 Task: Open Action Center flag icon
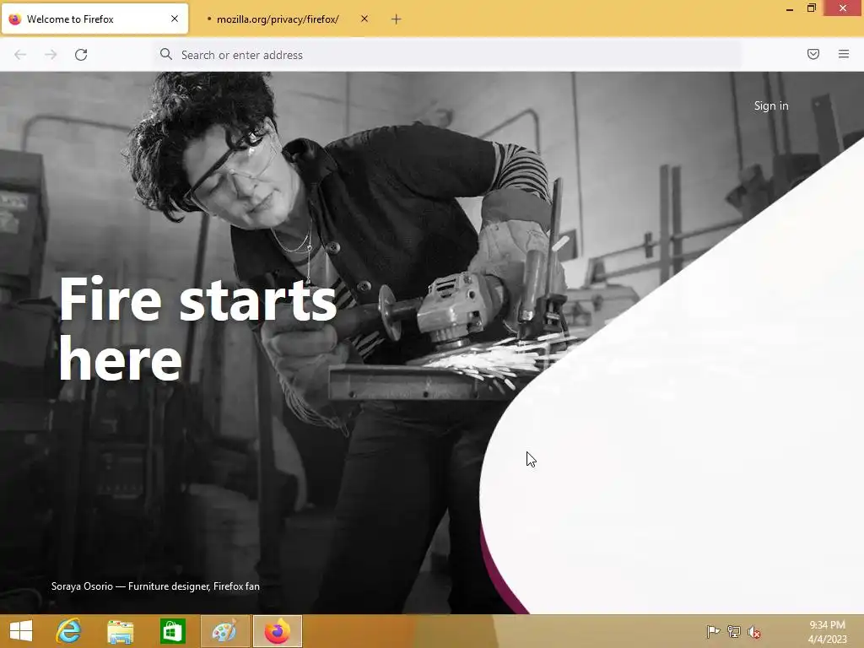pos(713,631)
